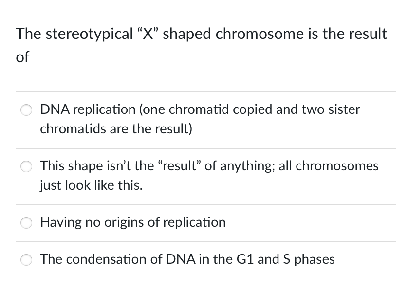Mark the first answer's radio circle
408x291 pixels.
click(x=26, y=110)
